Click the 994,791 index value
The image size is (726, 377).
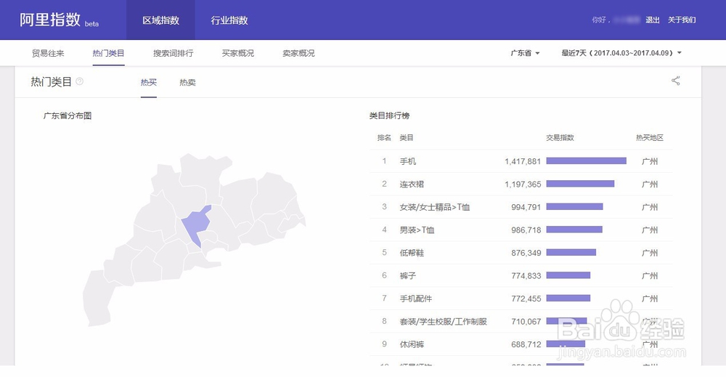tap(526, 207)
